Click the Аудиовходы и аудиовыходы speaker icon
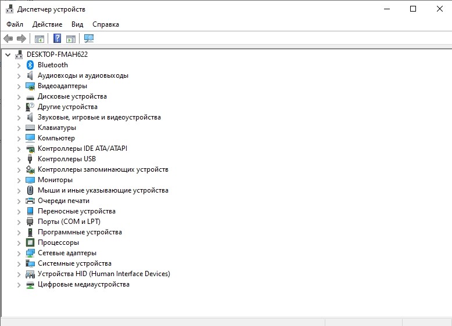The height and width of the screenshot is (326, 452). [x=30, y=75]
